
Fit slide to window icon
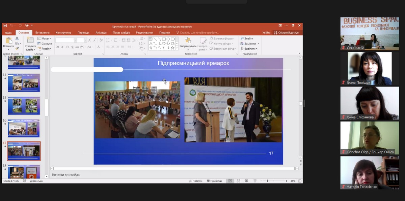[x=300, y=181]
